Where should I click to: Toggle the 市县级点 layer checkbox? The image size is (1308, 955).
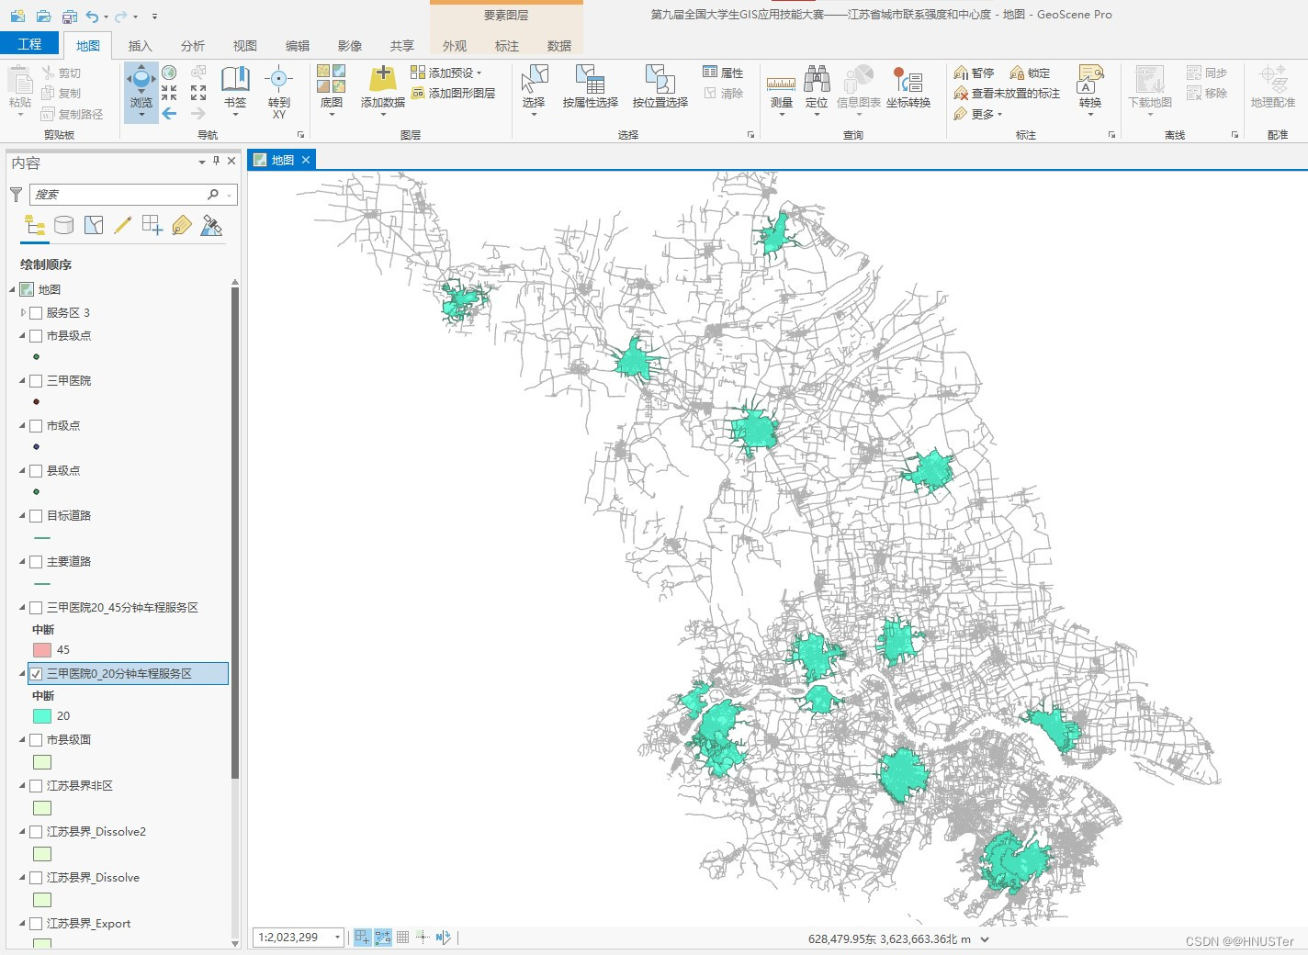click(37, 336)
